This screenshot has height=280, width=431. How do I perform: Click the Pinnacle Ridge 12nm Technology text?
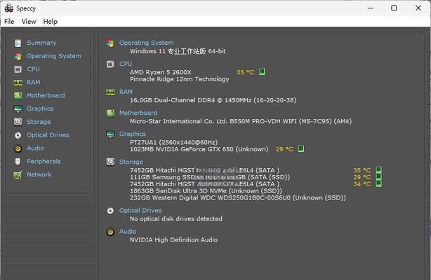[180, 79]
